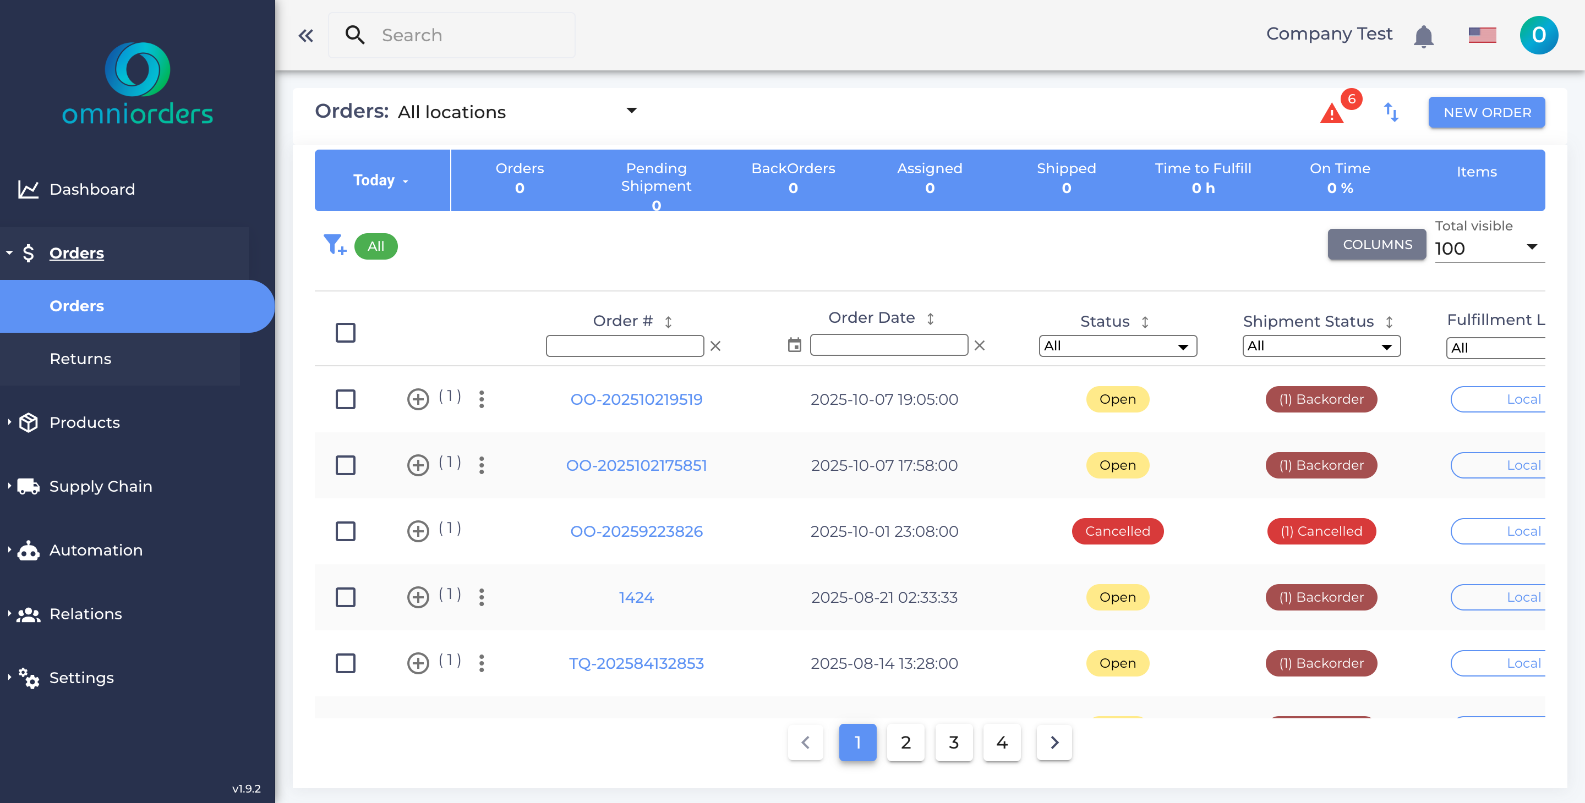Toggle the select-all orders checkbox

(346, 332)
